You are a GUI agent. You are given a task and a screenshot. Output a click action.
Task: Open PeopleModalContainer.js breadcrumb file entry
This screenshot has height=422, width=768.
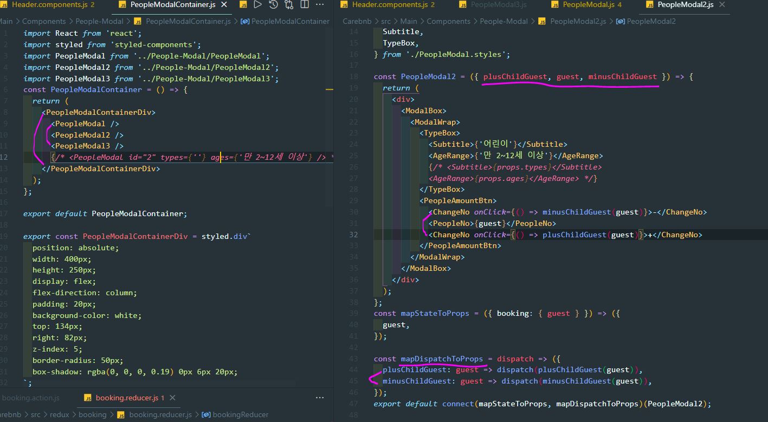pyautogui.click(x=189, y=21)
